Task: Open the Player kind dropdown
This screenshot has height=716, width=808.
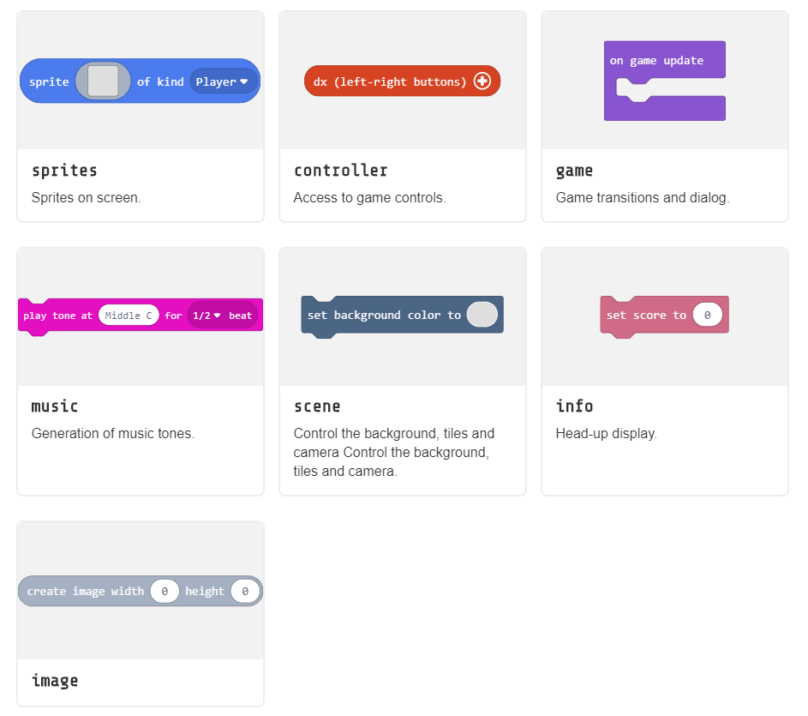Action: pos(223,81)
